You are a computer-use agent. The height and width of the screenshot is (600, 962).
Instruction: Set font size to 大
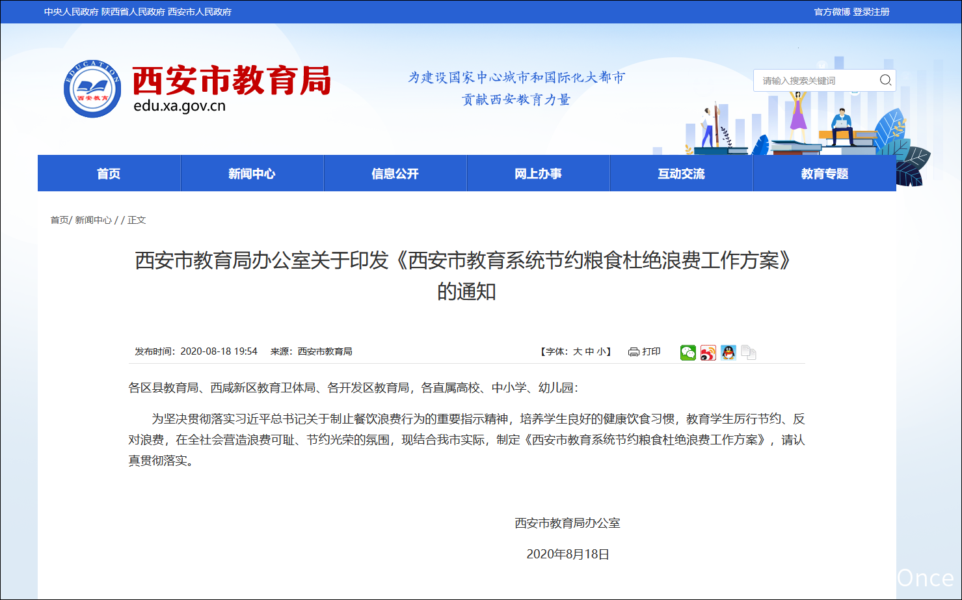(578, 351)
